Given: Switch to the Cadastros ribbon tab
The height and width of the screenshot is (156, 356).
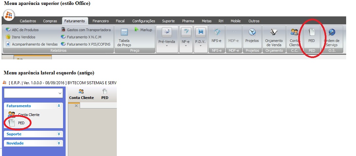Looking at the screenshot, I should click(28, 21).
